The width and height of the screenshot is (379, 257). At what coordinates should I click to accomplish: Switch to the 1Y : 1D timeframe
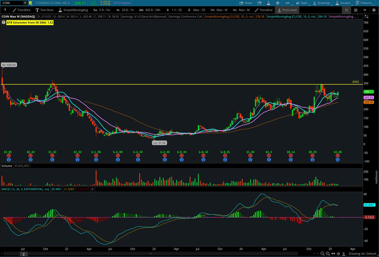point(174,10)
